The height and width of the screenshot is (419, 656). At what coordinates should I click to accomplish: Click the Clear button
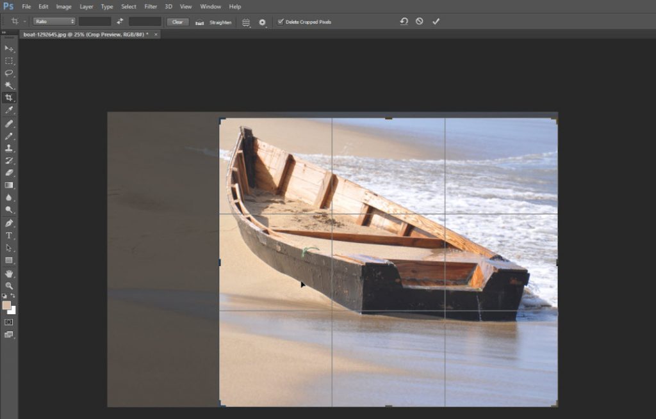(177, 22)
